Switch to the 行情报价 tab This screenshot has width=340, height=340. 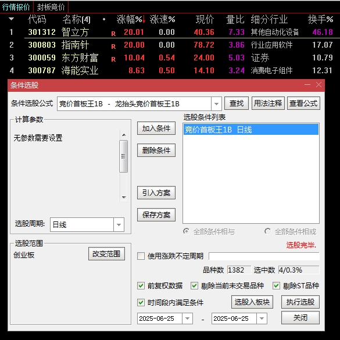click(16, 7)
